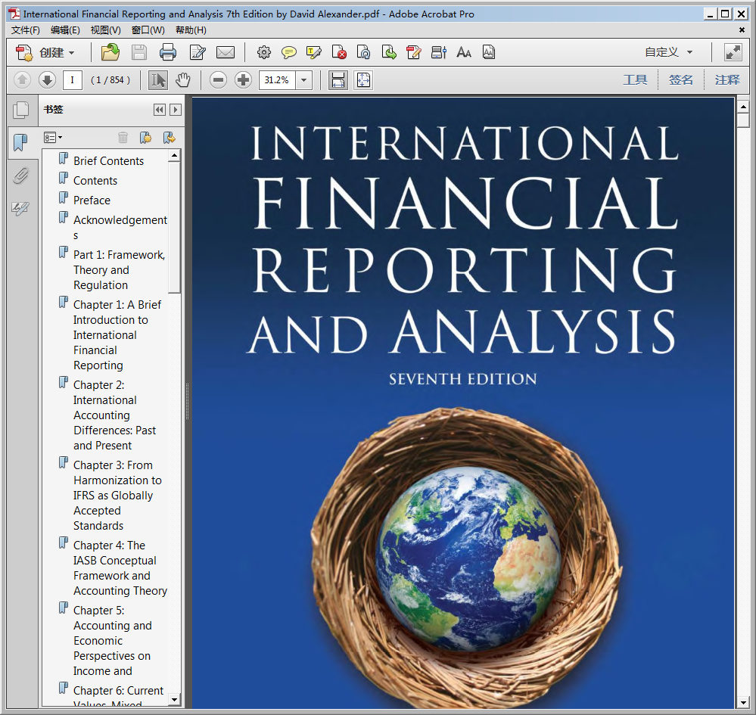Select the Hand pan tool
The image size is (756, 715).
182,80
